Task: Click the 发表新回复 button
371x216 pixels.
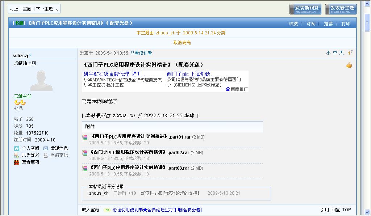Action: coord(305,9)
